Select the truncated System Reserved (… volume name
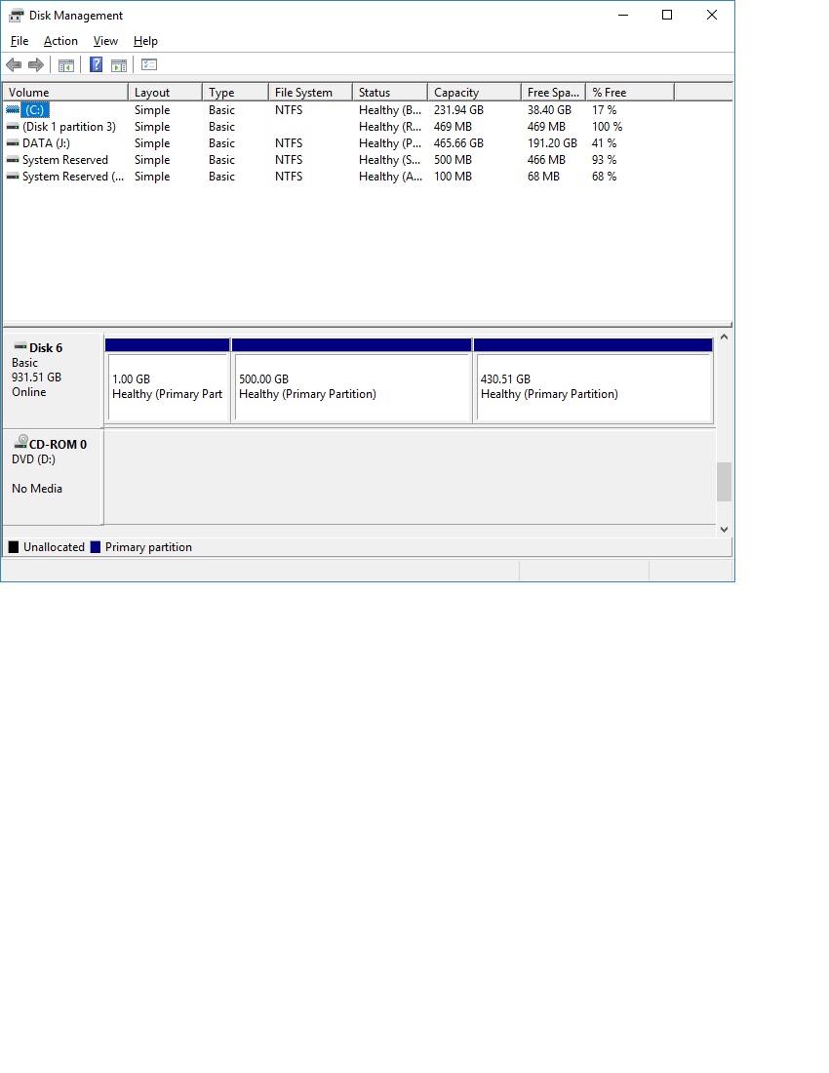The height and width of the screenshot is (1073, 829). (73, 176)
